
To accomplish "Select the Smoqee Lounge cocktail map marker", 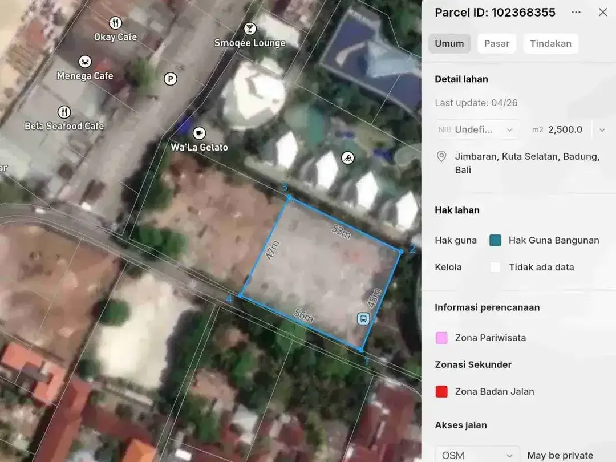I will tap(250, 29).
